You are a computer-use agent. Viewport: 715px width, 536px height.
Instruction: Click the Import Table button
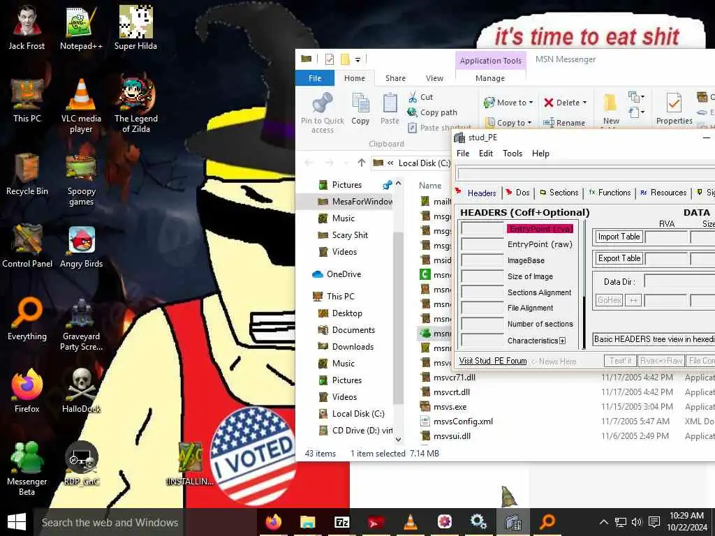coord(619,237)
